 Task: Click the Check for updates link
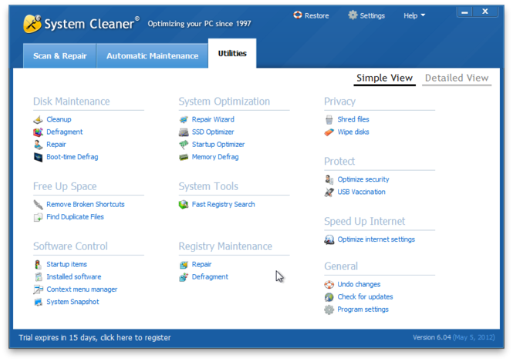coord(365,296)
